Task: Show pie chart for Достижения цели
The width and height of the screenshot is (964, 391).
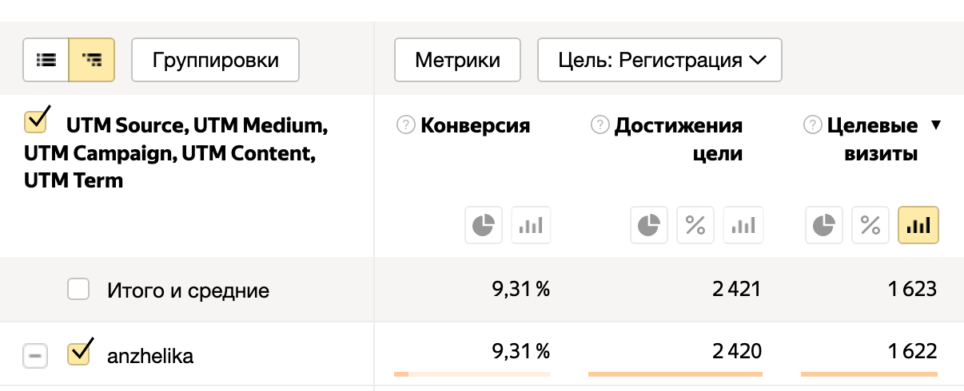Action: 649,226
